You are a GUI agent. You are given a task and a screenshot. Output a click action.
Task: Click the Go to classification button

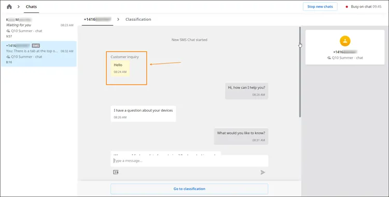point(189,189)
